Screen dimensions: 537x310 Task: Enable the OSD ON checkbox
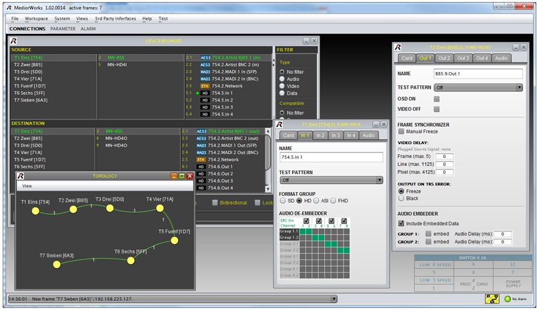(437, 99)
